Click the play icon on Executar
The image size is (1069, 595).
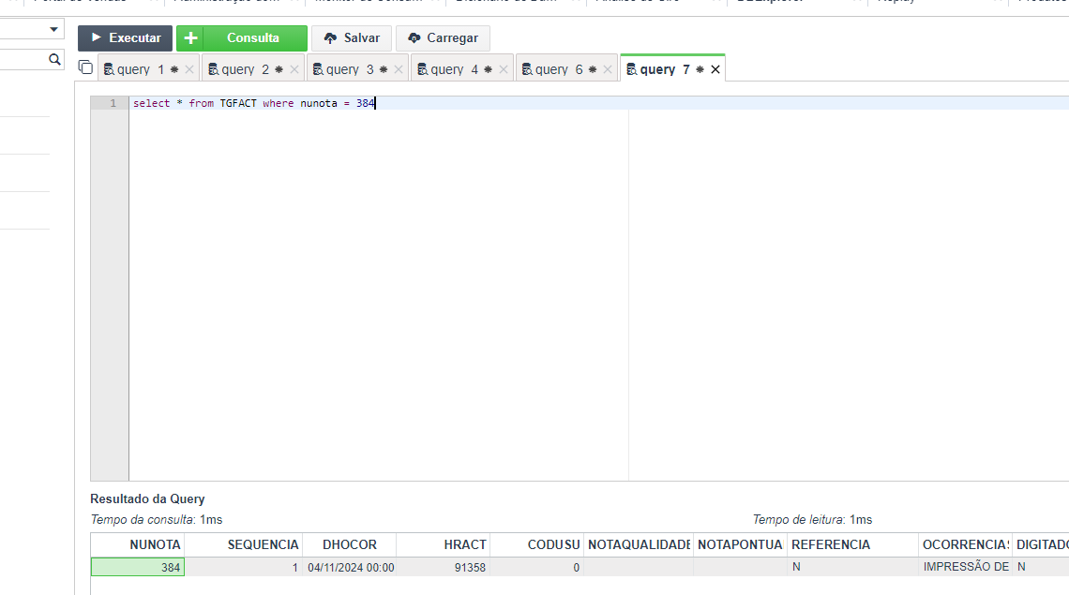tap(97, 37)
